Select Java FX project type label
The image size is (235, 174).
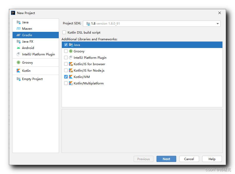pos(27,42)
